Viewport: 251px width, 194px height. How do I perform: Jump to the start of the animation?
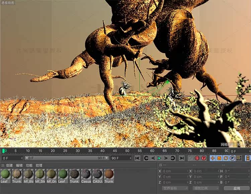[x=137, y=158]
